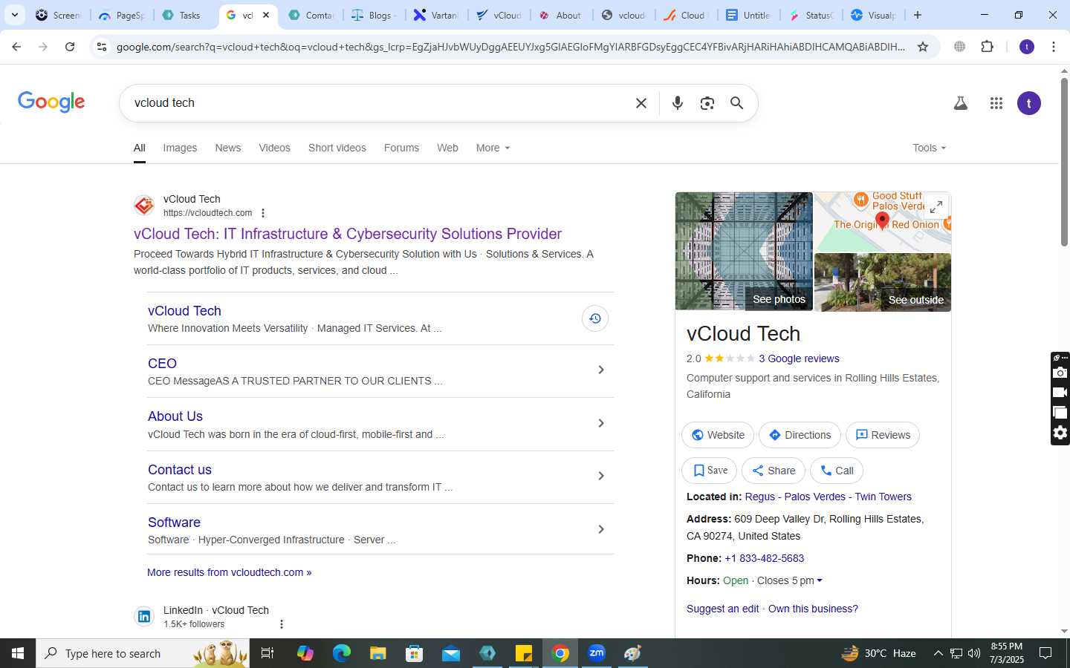Open more options for vcloudtech.com result
Image resolution: width=1070 pixels, height=668 pixels.
pos(263,213)
